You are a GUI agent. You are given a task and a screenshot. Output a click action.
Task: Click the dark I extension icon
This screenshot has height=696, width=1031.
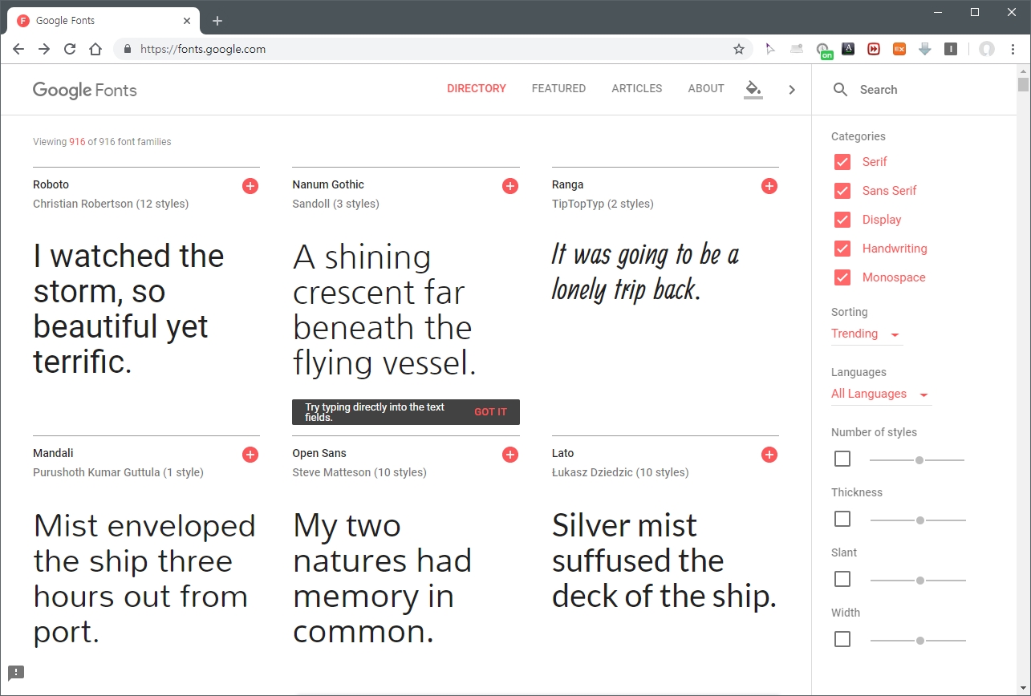(951, 49)
